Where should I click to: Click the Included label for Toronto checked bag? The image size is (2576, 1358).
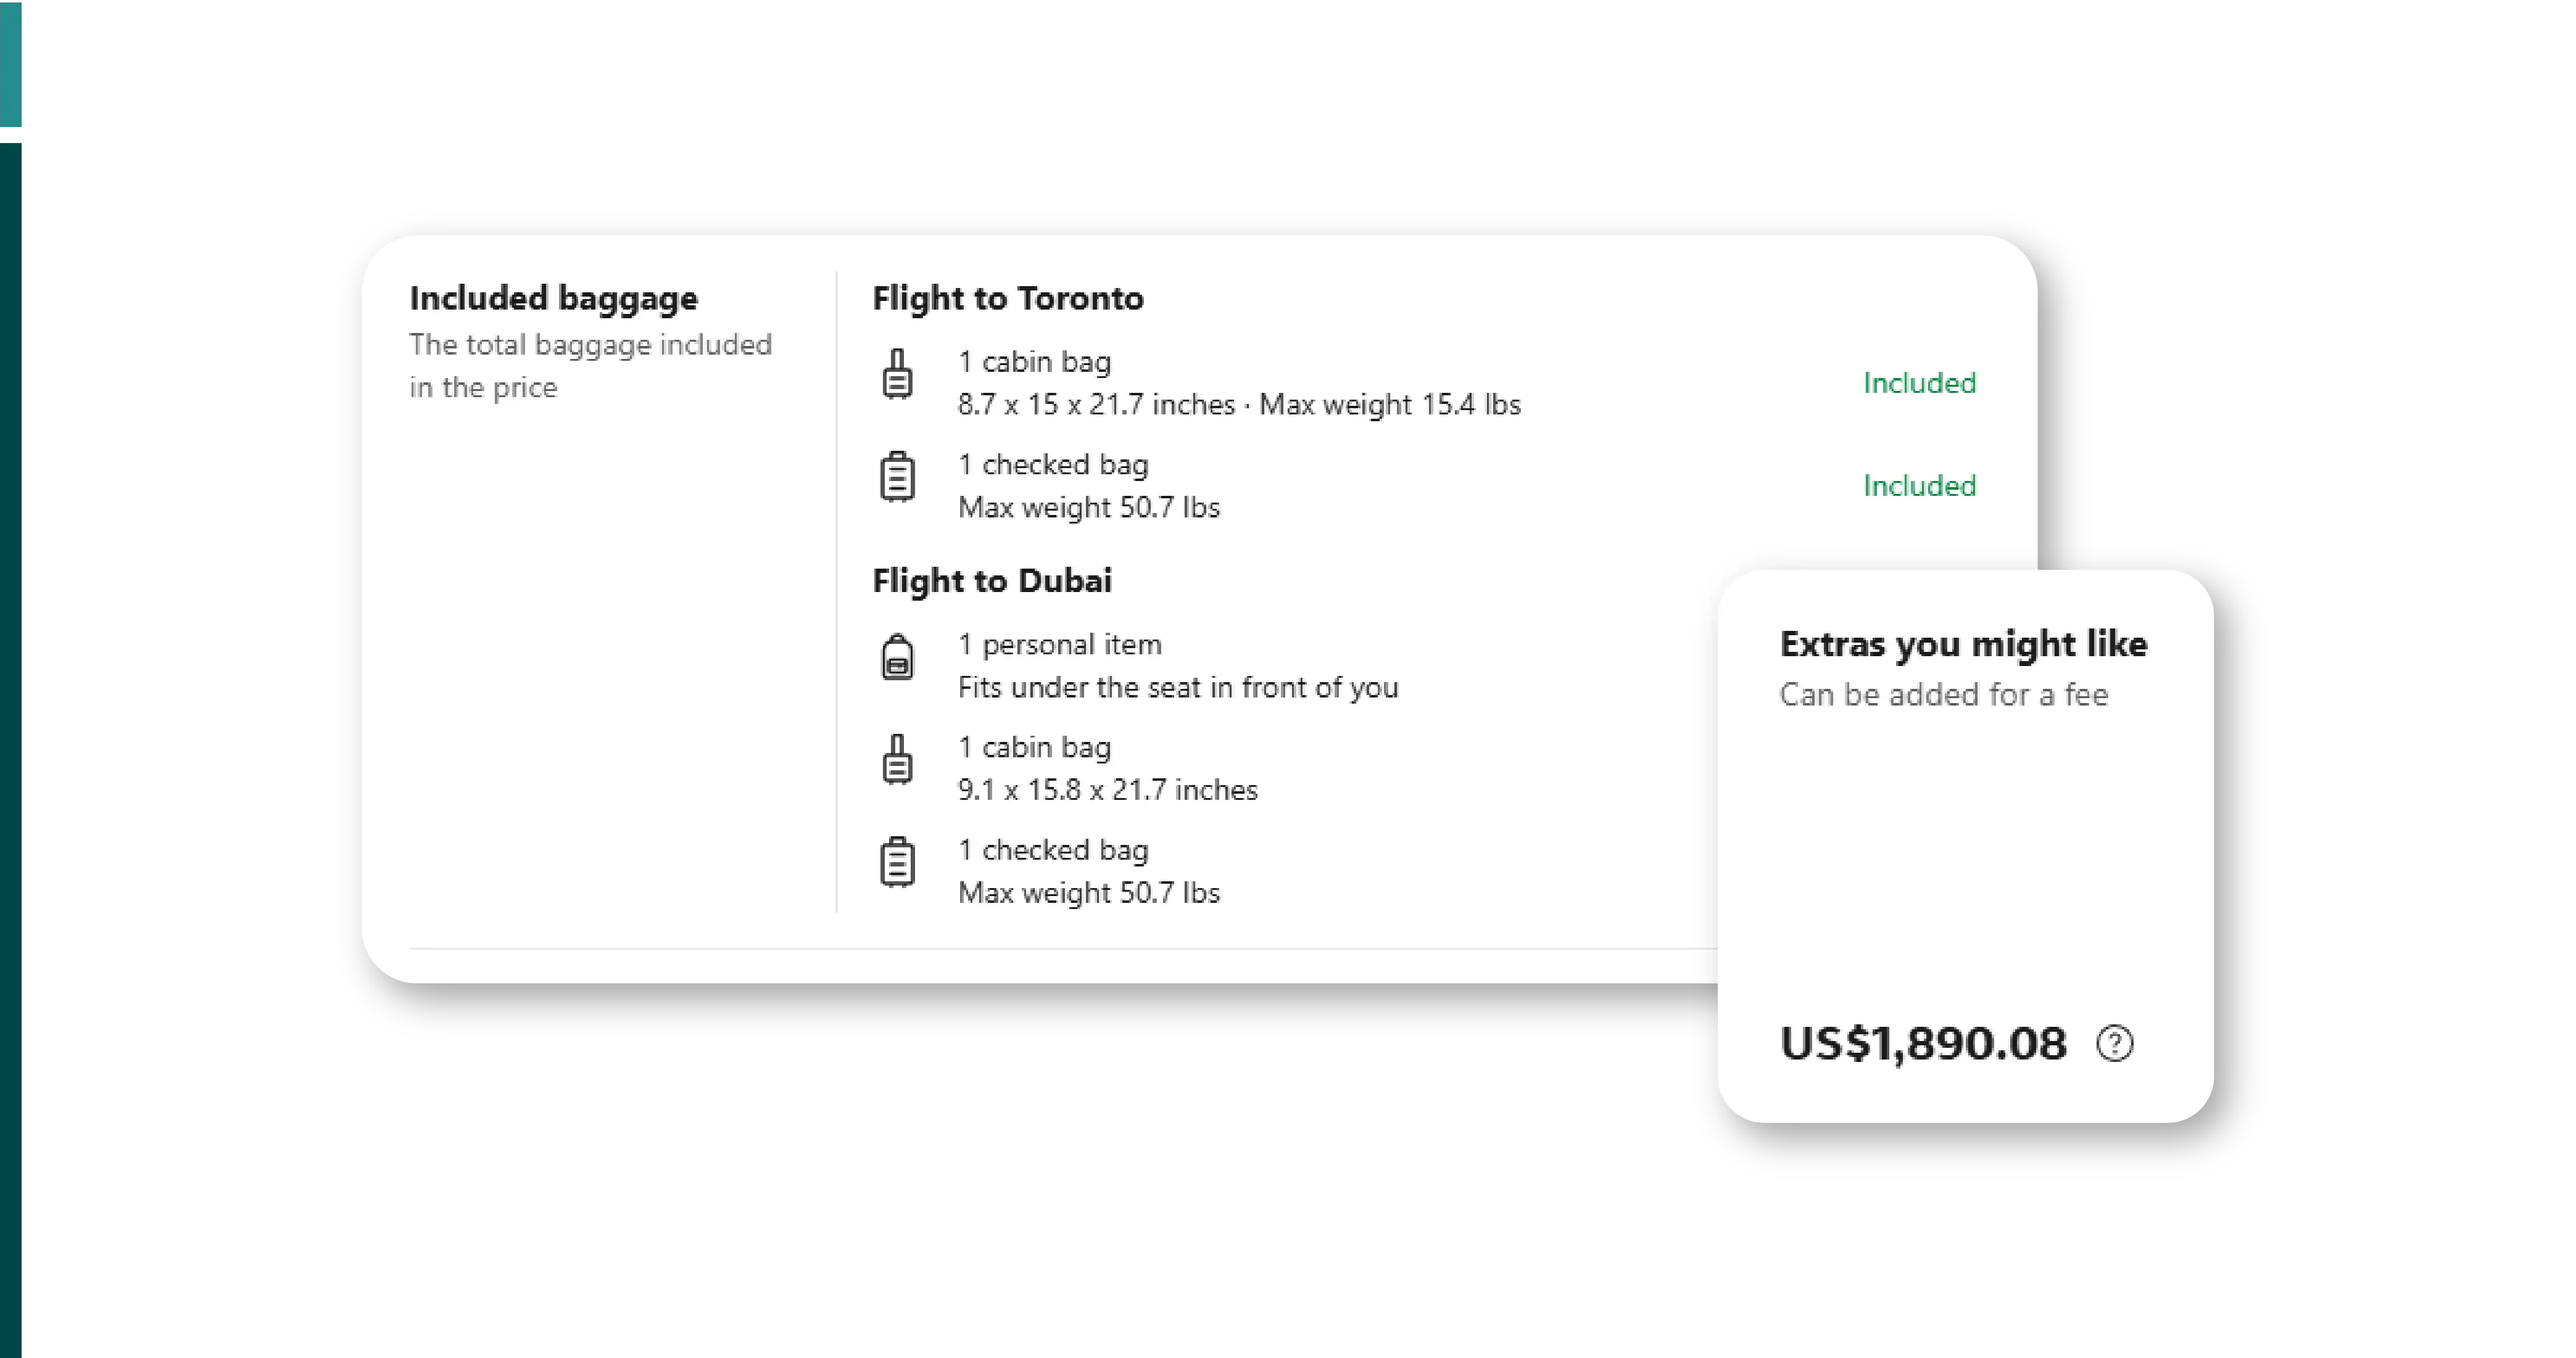[x=1919, y=485]
